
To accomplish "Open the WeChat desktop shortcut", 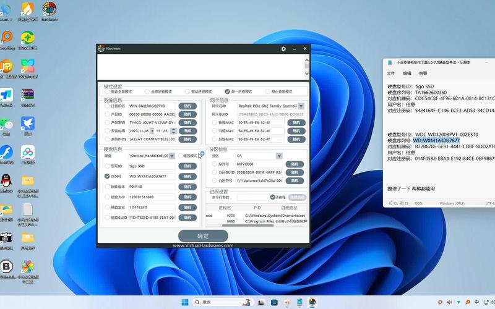I will tap(6, 126).
